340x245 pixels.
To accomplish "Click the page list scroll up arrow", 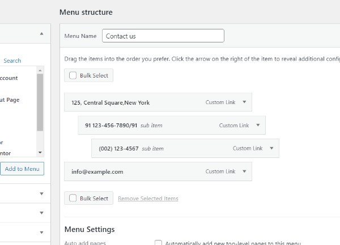I will pyautogui.click(x=40, y=70).
